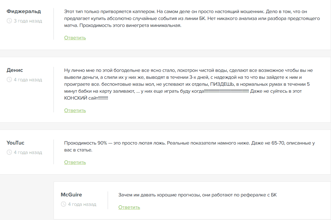This screenshot has height=220, width=331.
Task: Click Денис's '4 года назад' timestamp
Action: pyautogui.click(x=28, y=80)
